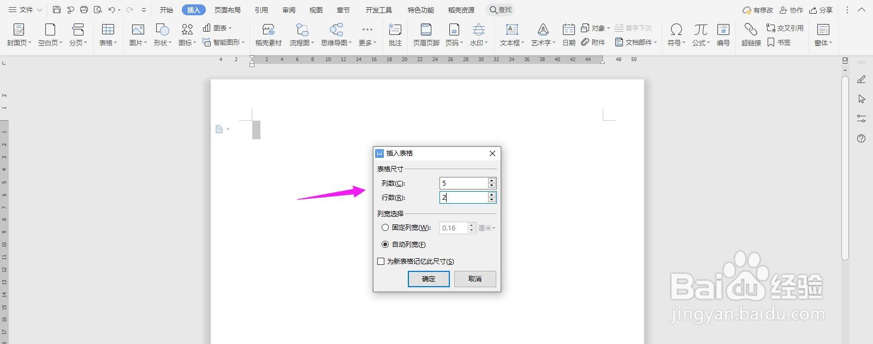The image size is (873, 344).
Task: Click the 有修改 status button
Action: click(758, 10)
